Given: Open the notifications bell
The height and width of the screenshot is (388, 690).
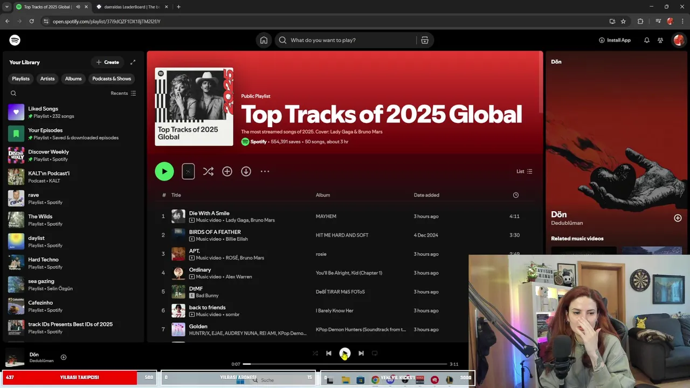Looking at the screenshot, I should [x=647, y=40].
